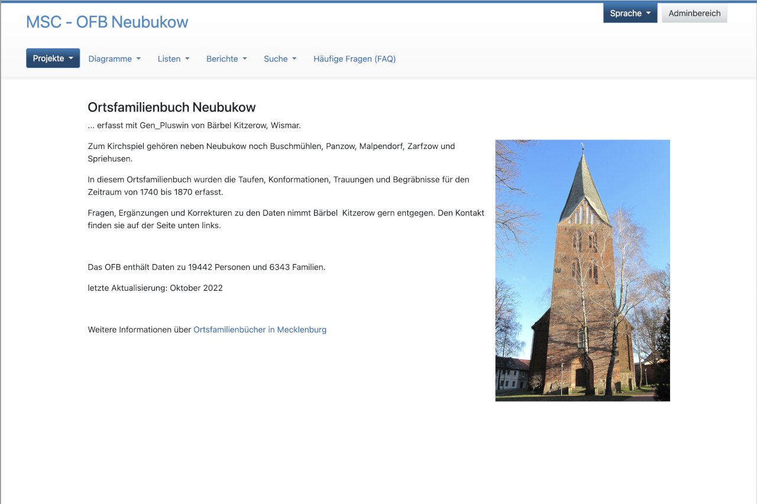The height and width of the screenshot is (504, 757).
Task: Click the paragraph about 1740 bis 1870
Action: tap(278, 186)
